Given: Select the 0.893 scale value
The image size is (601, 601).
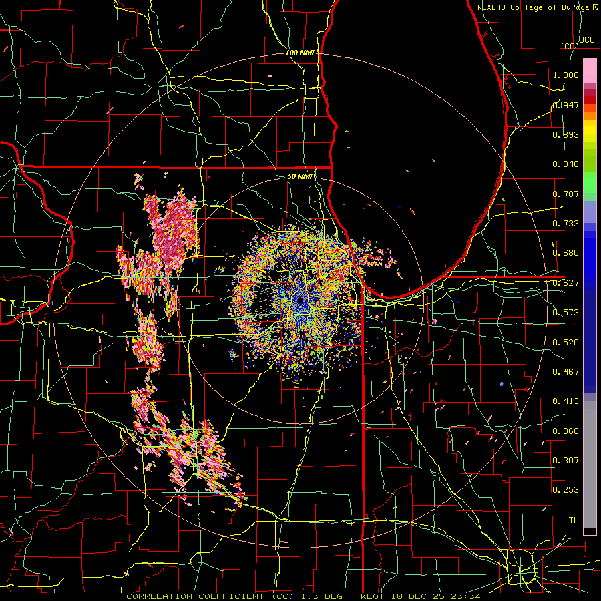Looking at the screenshot, I should 566,134.
